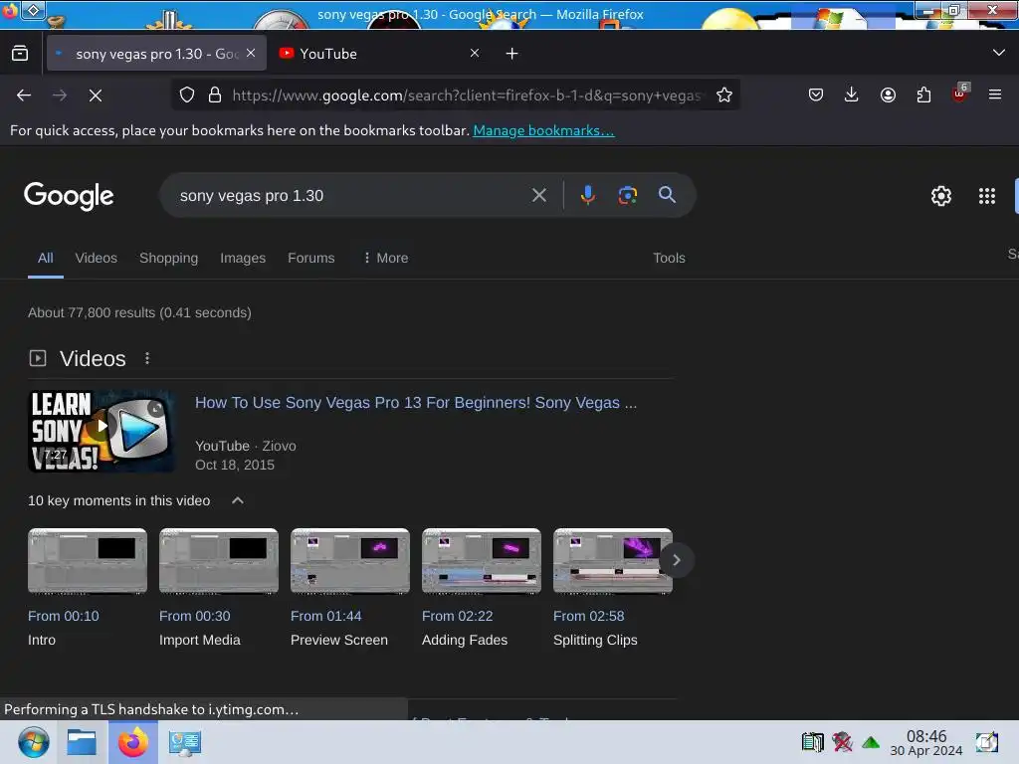
Task: Open Firefox account menu
Action: 888,95
